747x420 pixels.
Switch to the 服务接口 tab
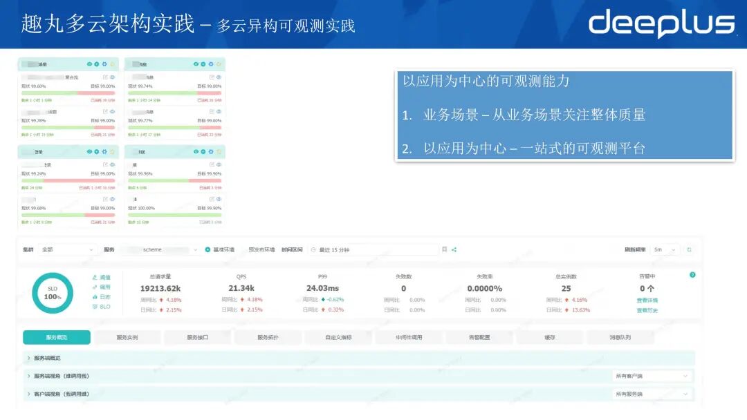click(198, 337)
